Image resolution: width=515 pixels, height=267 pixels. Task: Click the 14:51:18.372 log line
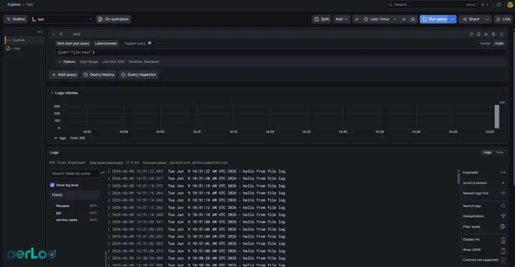pos(198,186)
